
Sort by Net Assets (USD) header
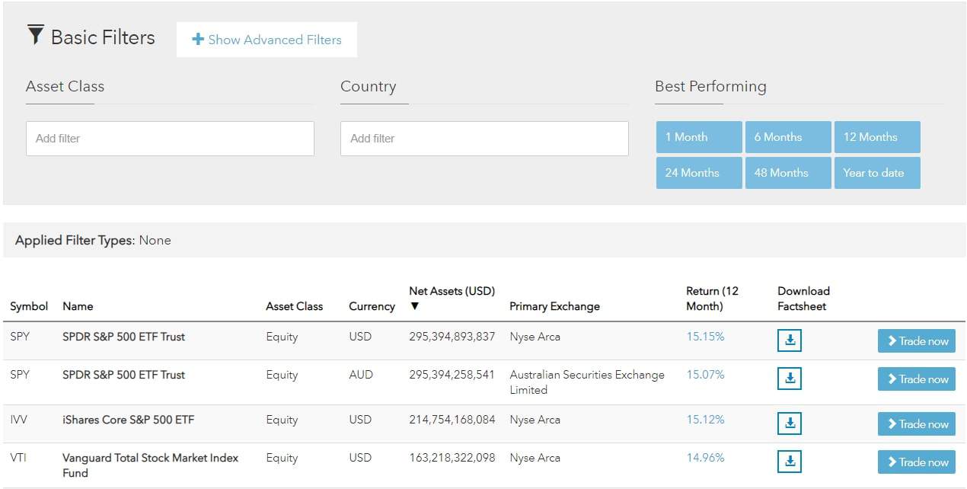pos(452,291)
